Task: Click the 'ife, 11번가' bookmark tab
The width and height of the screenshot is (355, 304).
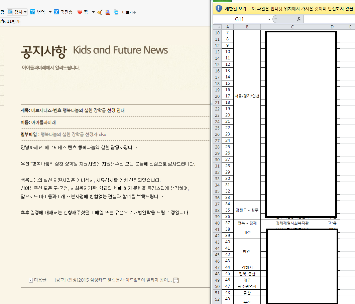Action: [x=10, y=21]
